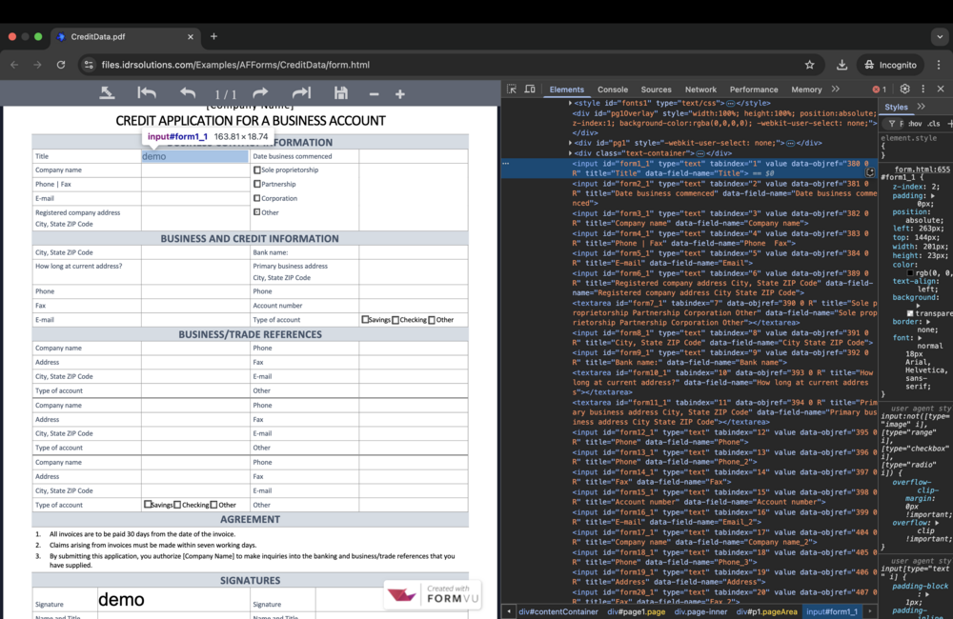Zoom in using the plus icon above the PDF
953x619 pixels.
coord(400,93)
